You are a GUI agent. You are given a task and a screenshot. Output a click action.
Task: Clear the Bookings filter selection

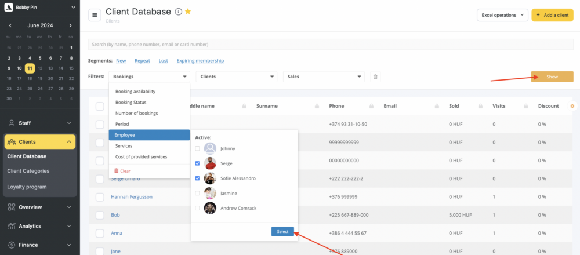[x=122, y=171]
